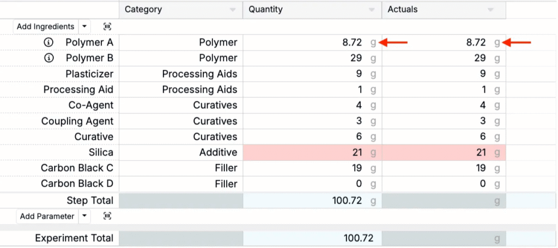
Task: Expand the arrow next to Add Parameter
Action: click(84, 216)
